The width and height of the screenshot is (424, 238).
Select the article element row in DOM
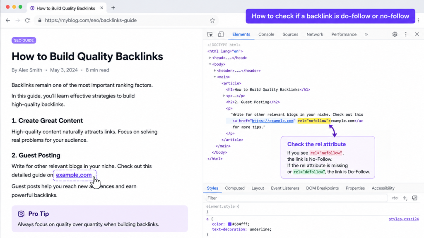coord(231,83)
